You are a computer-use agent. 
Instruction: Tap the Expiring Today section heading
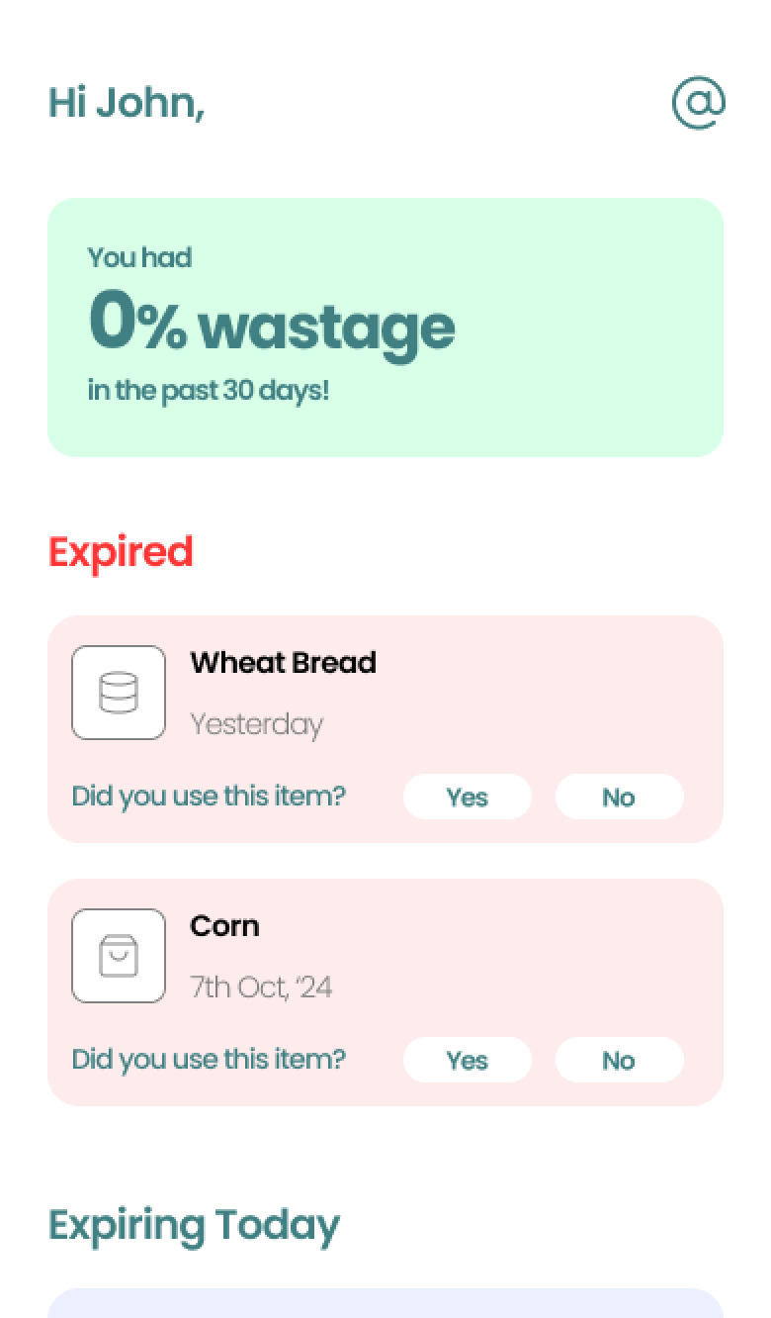(x=194, y=1225)
